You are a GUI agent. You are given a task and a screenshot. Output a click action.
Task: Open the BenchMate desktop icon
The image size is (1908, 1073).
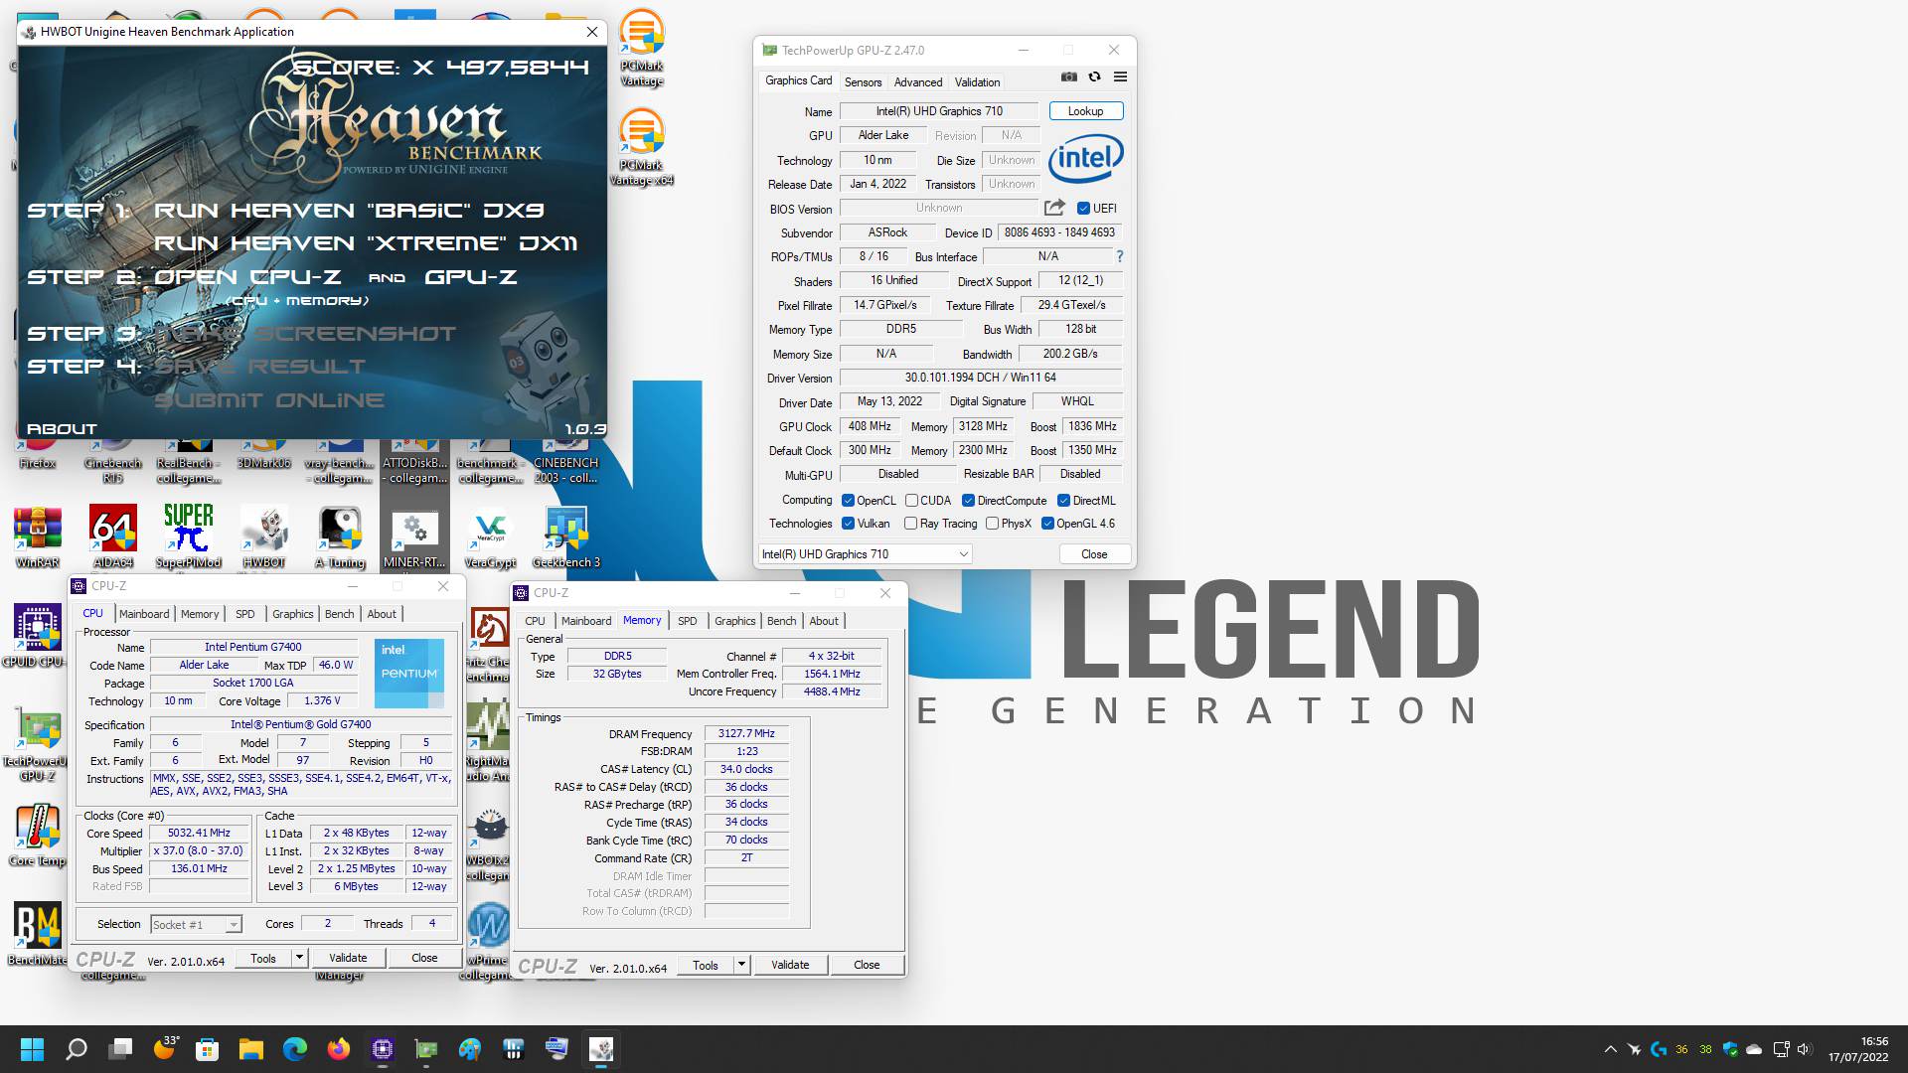[x=38, y=935]
